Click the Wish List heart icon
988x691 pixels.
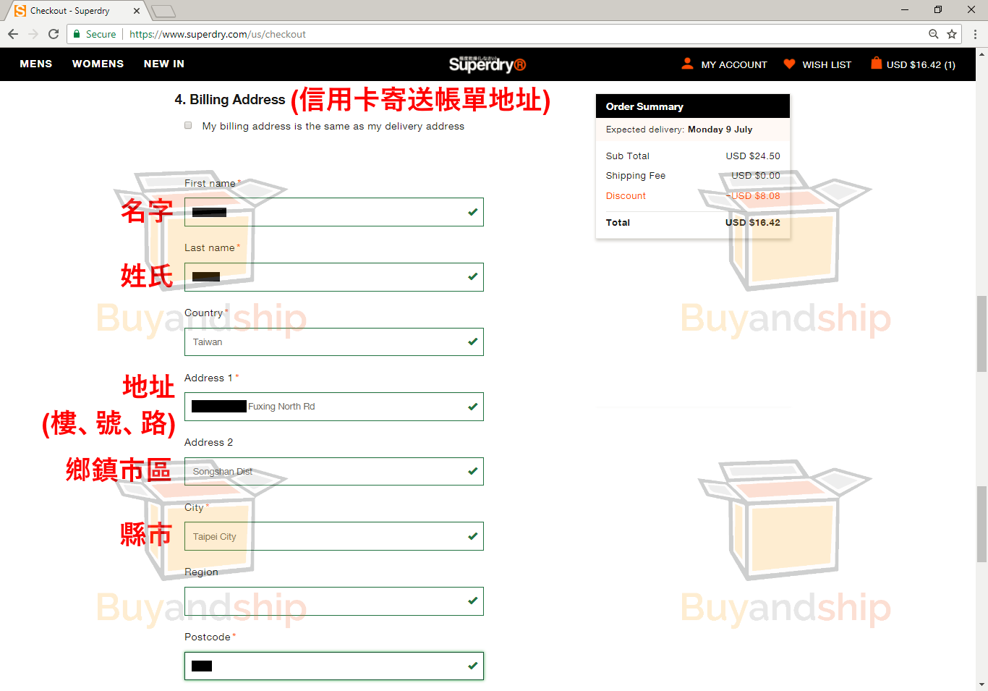[x=789, y=64]
